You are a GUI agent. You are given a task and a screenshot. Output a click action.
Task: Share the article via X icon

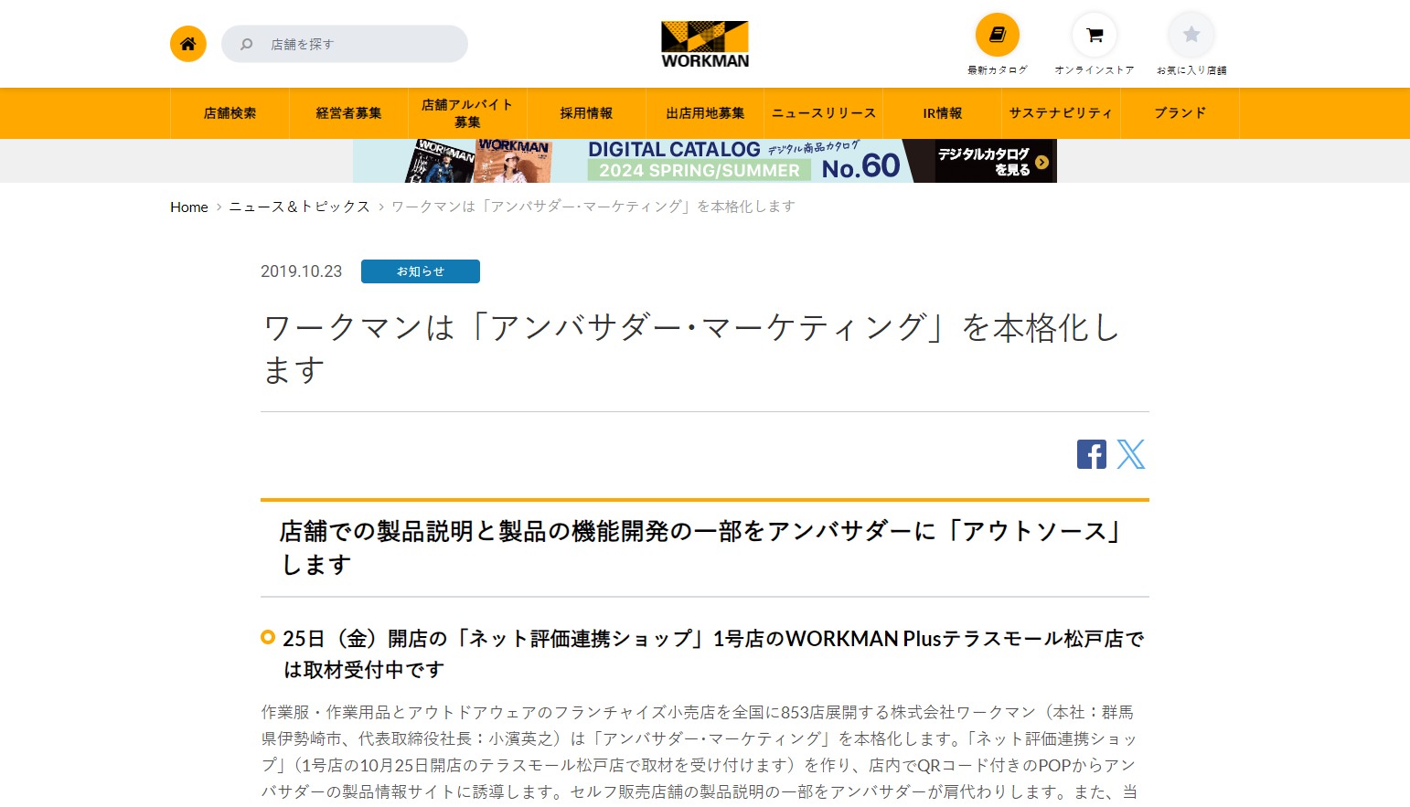point(1131,454)
